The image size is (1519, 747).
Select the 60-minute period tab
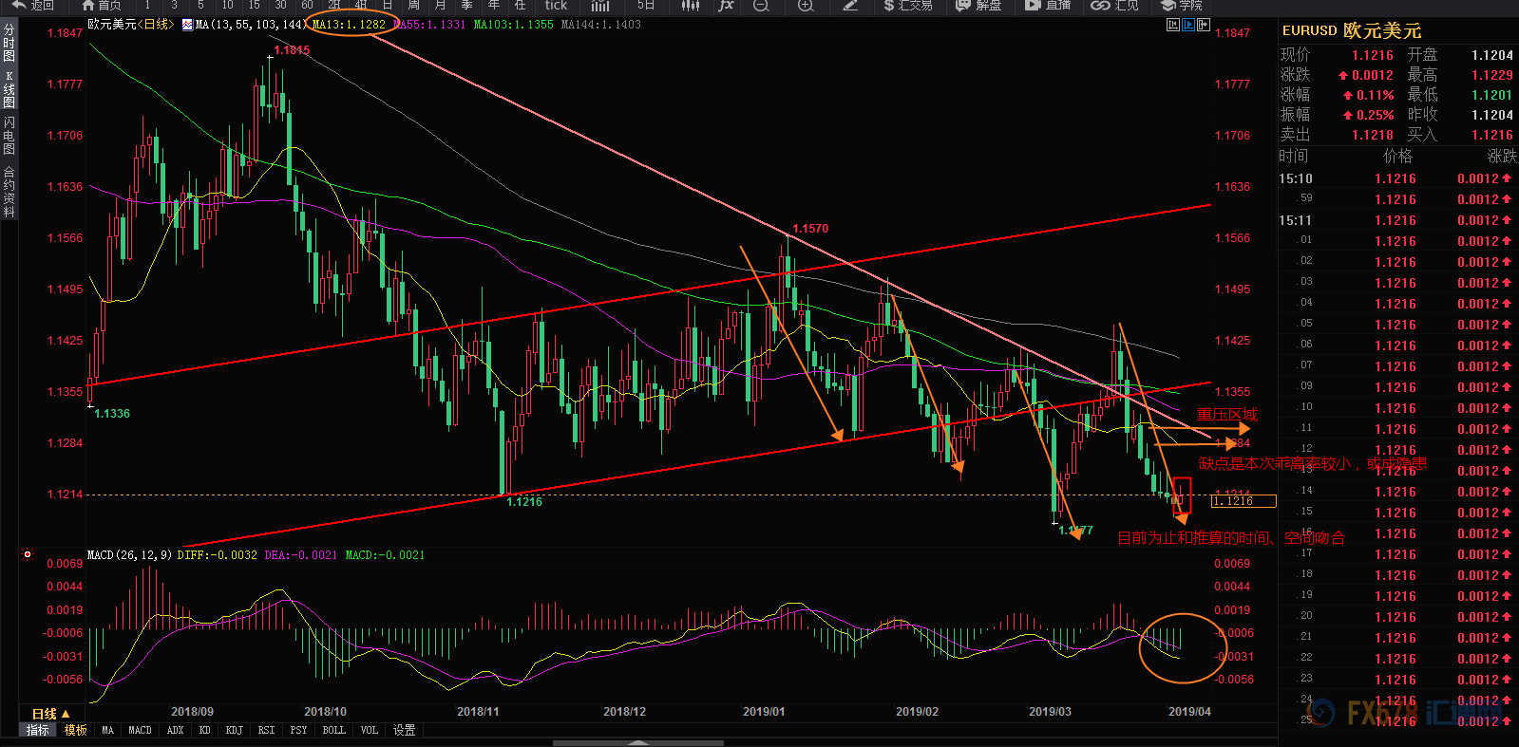point(307,5)
